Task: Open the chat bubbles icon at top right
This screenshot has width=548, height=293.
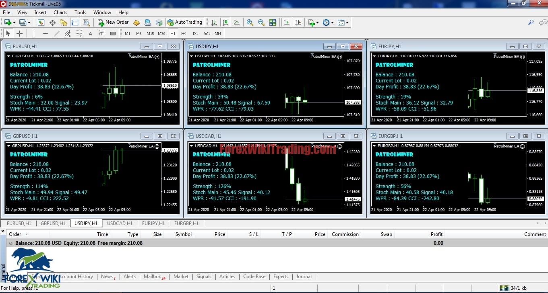Action: (x=542, y=23)
